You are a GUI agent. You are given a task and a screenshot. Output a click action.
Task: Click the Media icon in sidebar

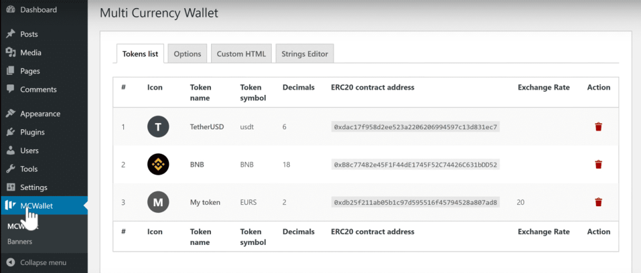pyautogui.click(x=11, y=52)
